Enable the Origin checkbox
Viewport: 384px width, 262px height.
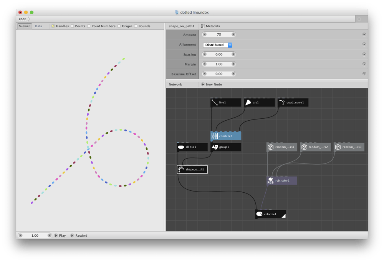[119, 26]
